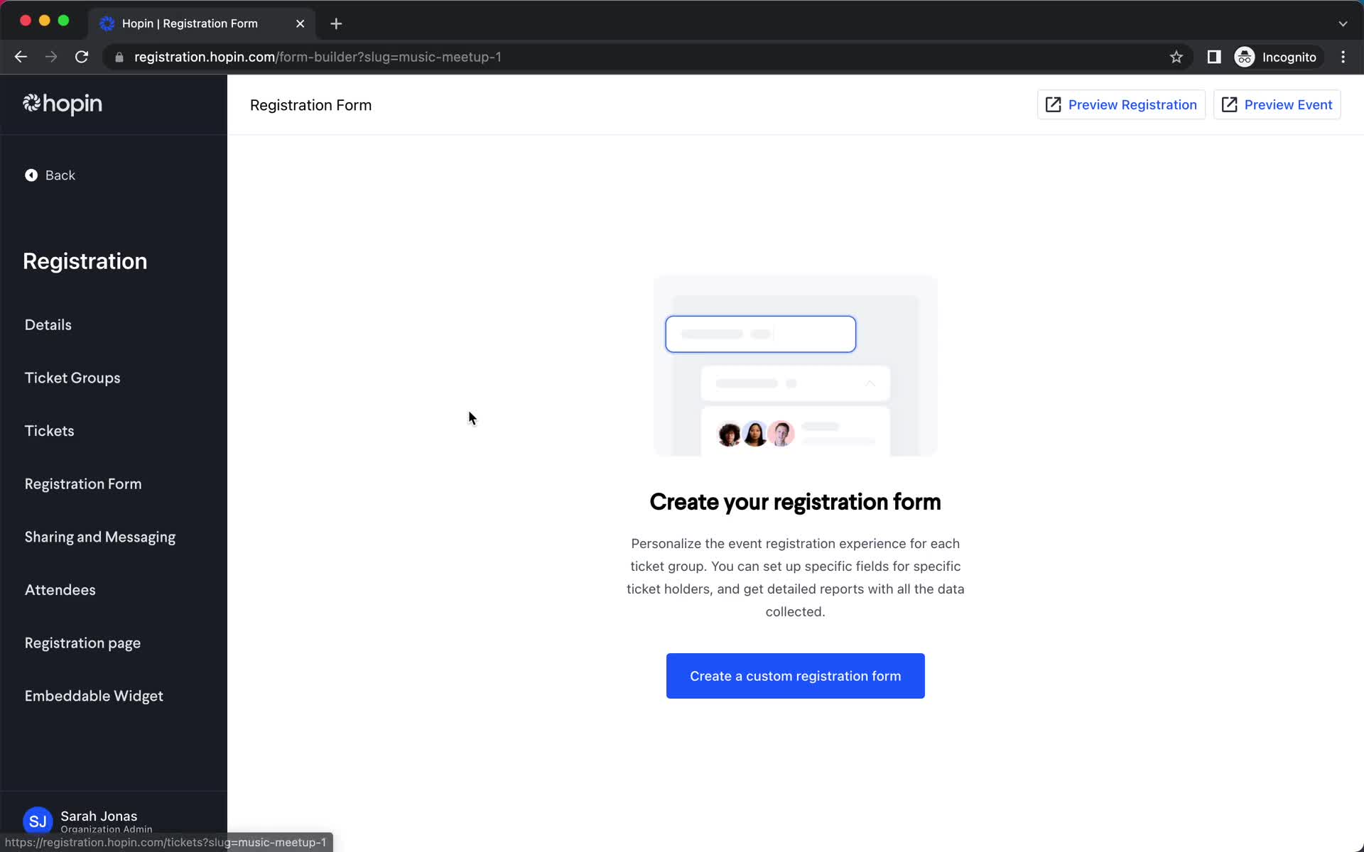Click the new tab button in browser
Viewport: 1364px width, 852px height.
[336, 21]
